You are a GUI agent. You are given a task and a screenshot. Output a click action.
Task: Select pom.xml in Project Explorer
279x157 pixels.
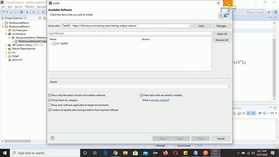click(x=17, y=60)
